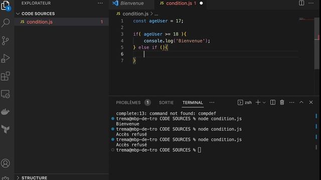
Task: Close the terminal panel
Action: [311, 102]
